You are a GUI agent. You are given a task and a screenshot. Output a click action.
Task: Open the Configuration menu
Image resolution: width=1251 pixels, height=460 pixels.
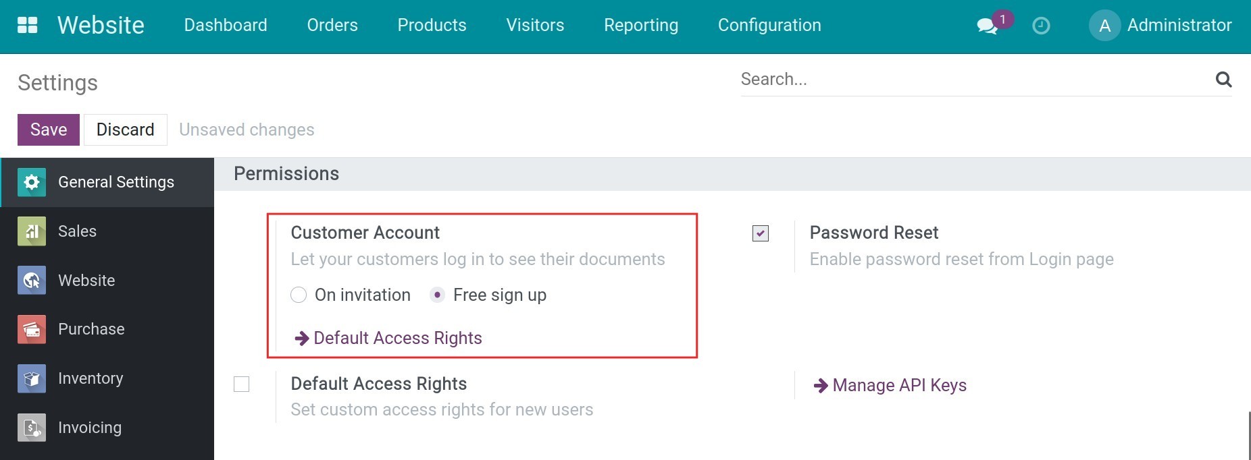click(x=769, y=25)
